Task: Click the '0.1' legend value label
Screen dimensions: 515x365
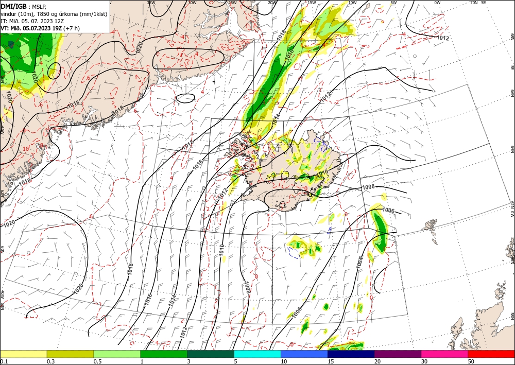Action: click(x=3, y=361)
